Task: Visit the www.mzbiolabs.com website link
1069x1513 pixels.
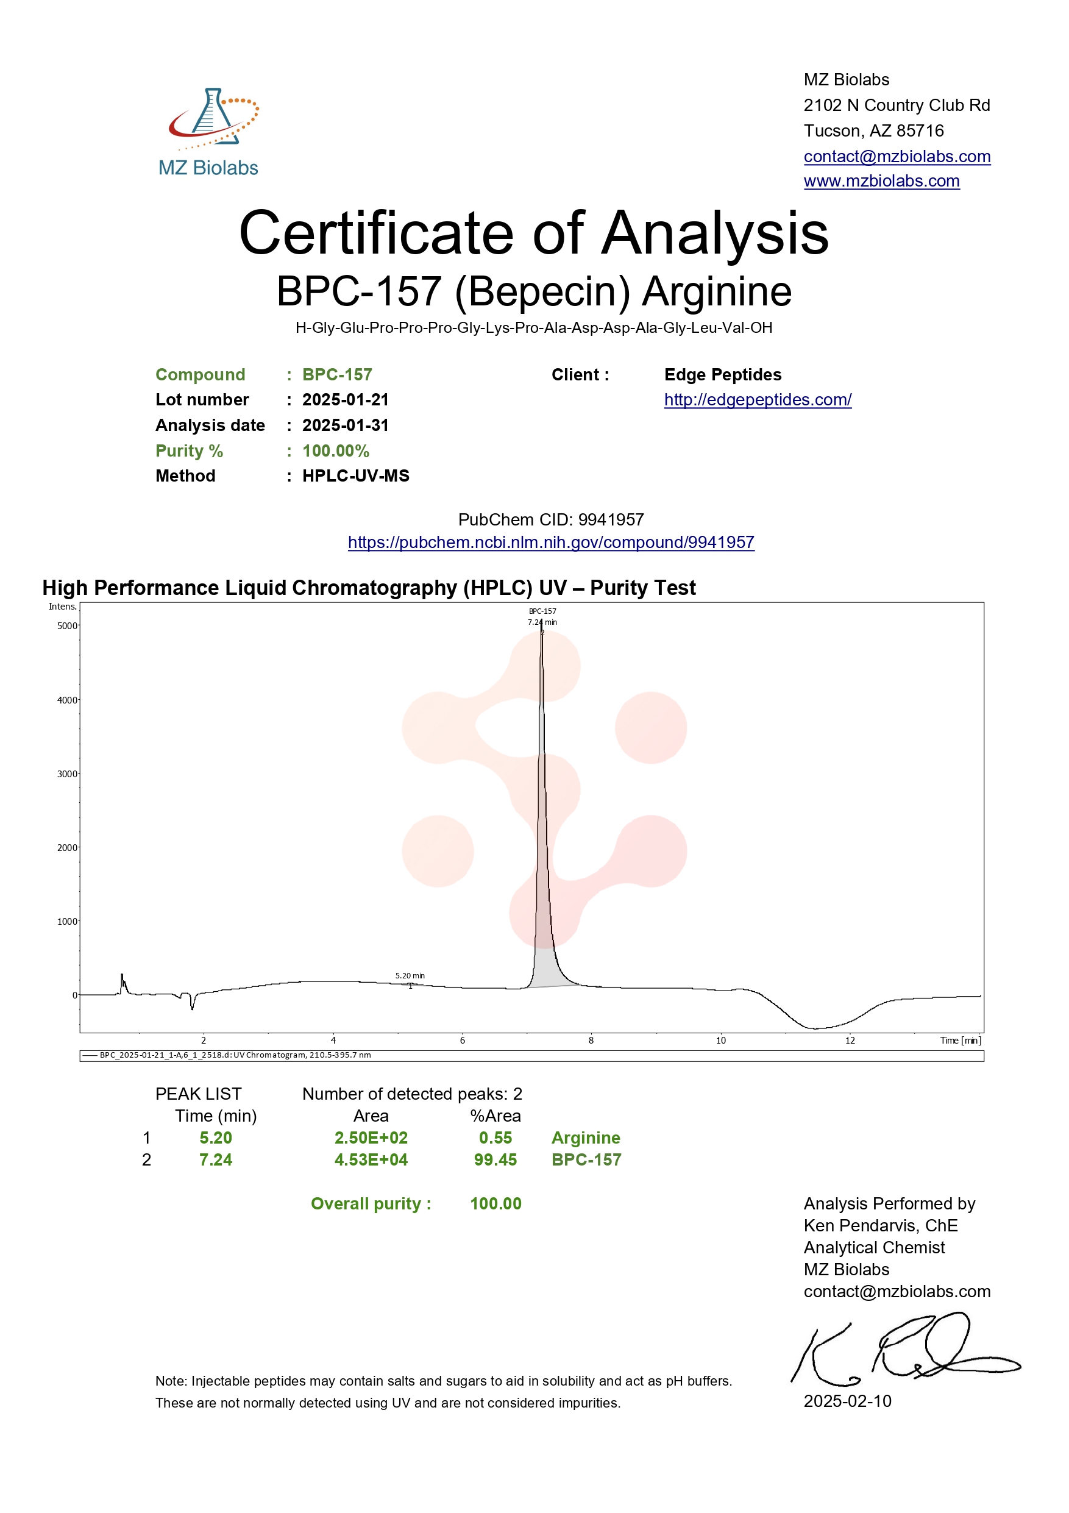Action: coord(883,182)
